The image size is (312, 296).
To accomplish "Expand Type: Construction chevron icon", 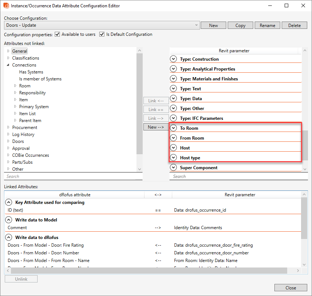I will coord(174,59).
